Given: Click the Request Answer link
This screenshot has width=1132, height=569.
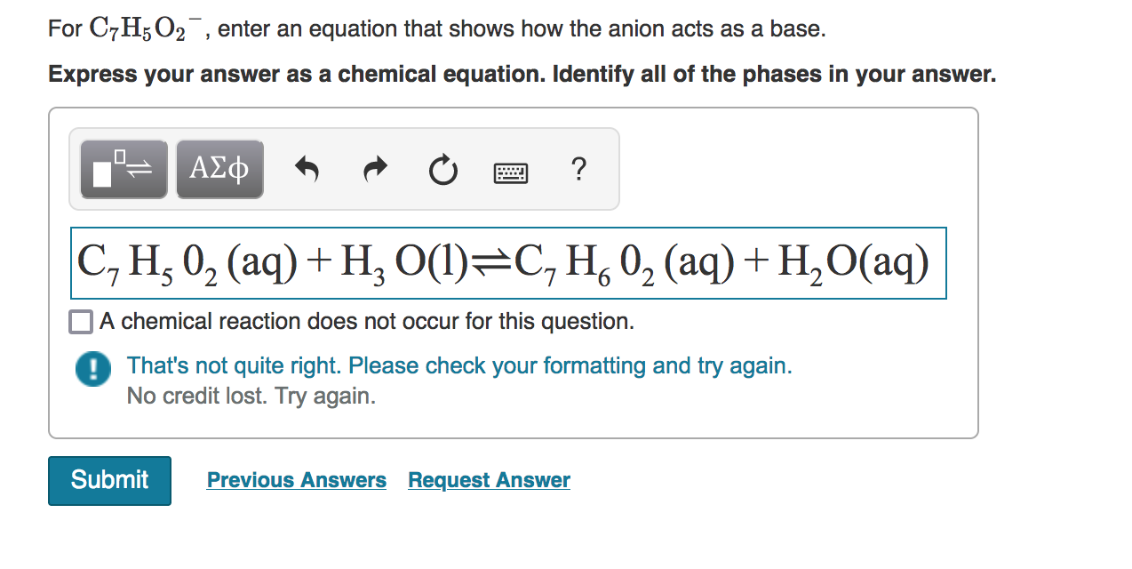Looking at the screenshot, I should tap(488, 480).
